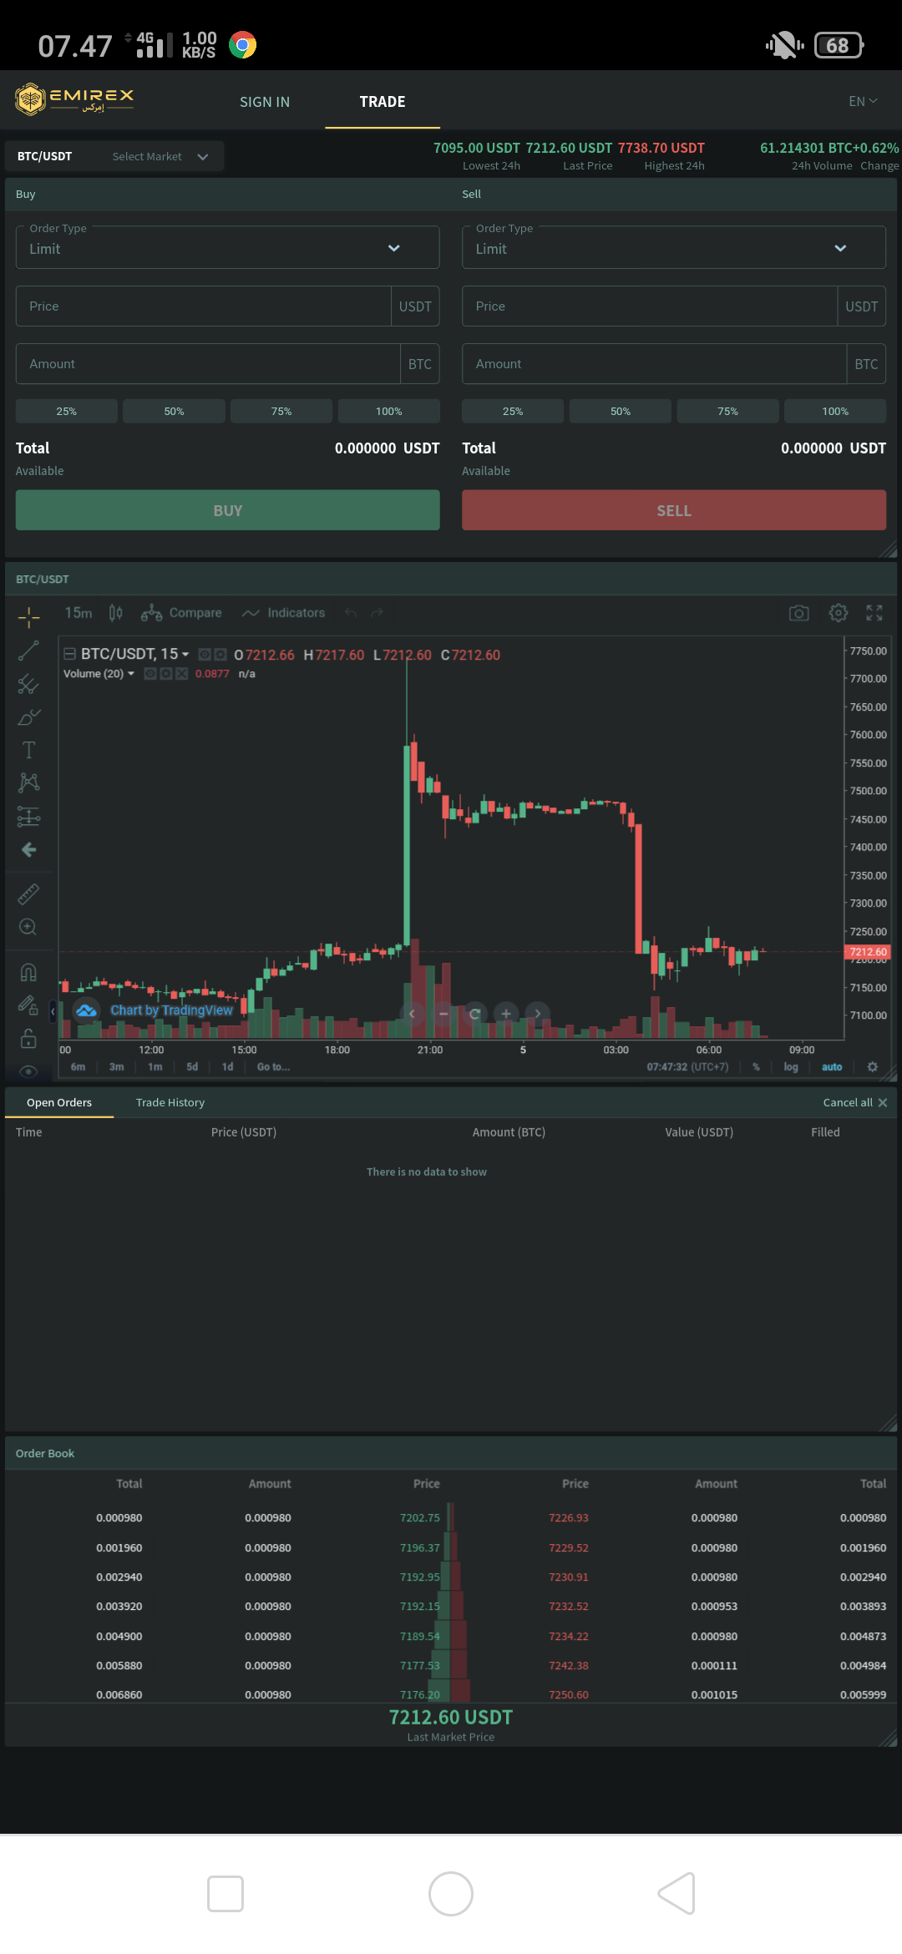Image resolution: width=902 pixels, height=1954 pixels.
Task: Select 6m date range
Action: 78,1067
